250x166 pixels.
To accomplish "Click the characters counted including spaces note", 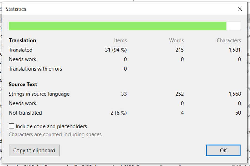I will (55, 135).
